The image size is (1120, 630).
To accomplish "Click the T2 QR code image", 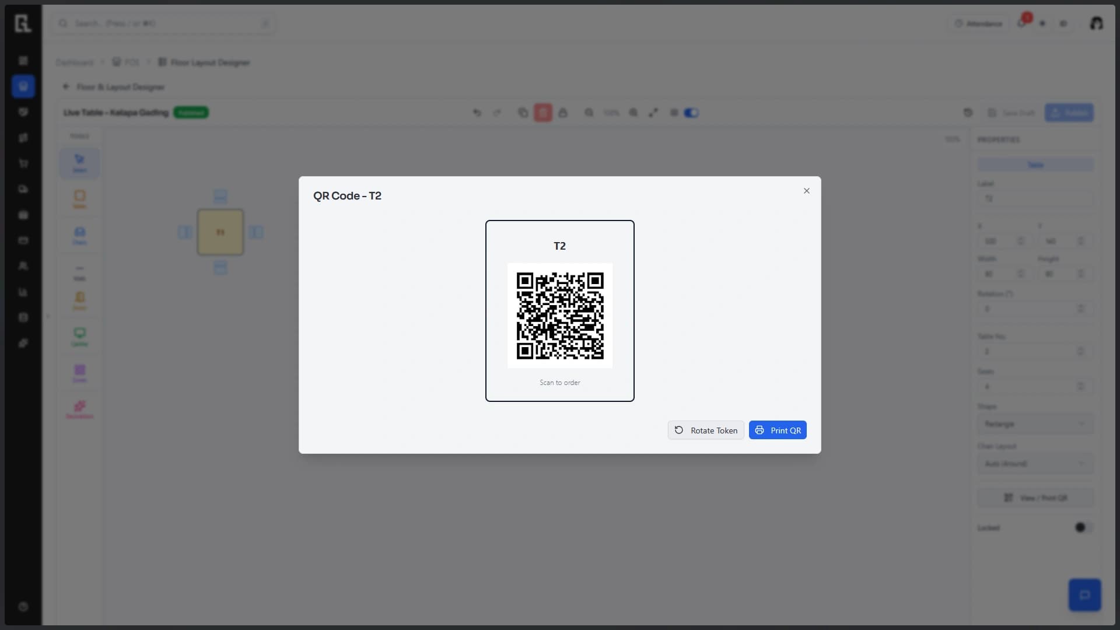I will click(x=560, y=316).
